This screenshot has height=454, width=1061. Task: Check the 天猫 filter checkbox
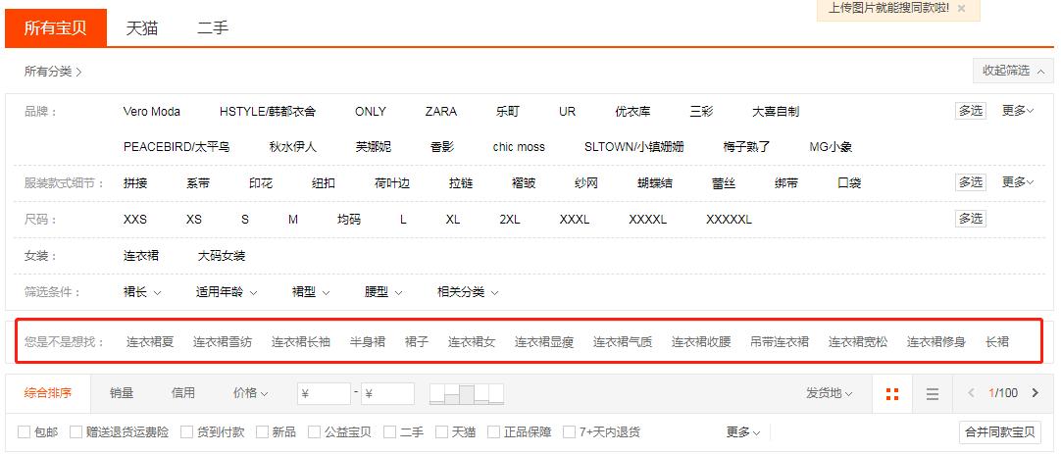pyautogui.click(x=442, y=431)
